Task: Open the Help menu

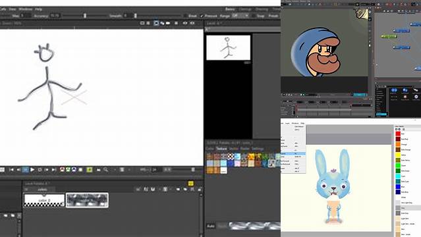Action: (38, 9)
